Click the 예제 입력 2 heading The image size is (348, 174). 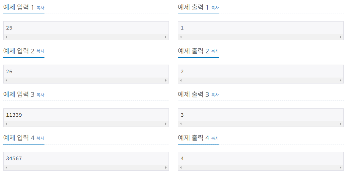pos(19,51)
